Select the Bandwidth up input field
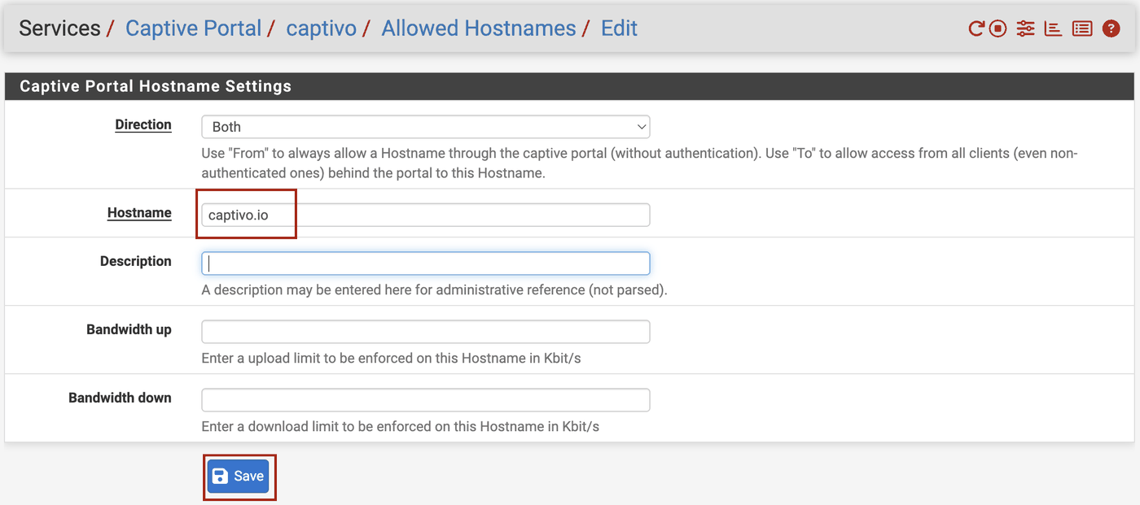 coord(426,332)
